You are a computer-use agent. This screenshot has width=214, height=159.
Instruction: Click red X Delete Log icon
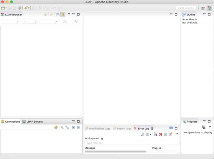161,134
